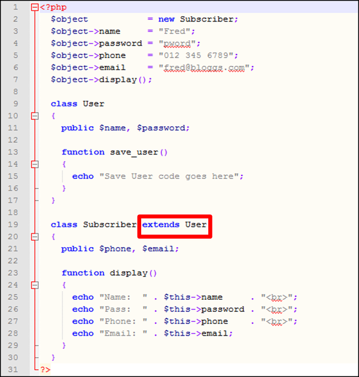Click the 'extends' keyword
359x377 pixels.
pos(161,225)
